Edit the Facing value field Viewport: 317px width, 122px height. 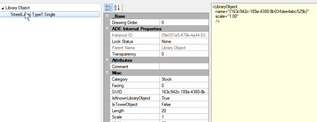[x=184, y=86]
